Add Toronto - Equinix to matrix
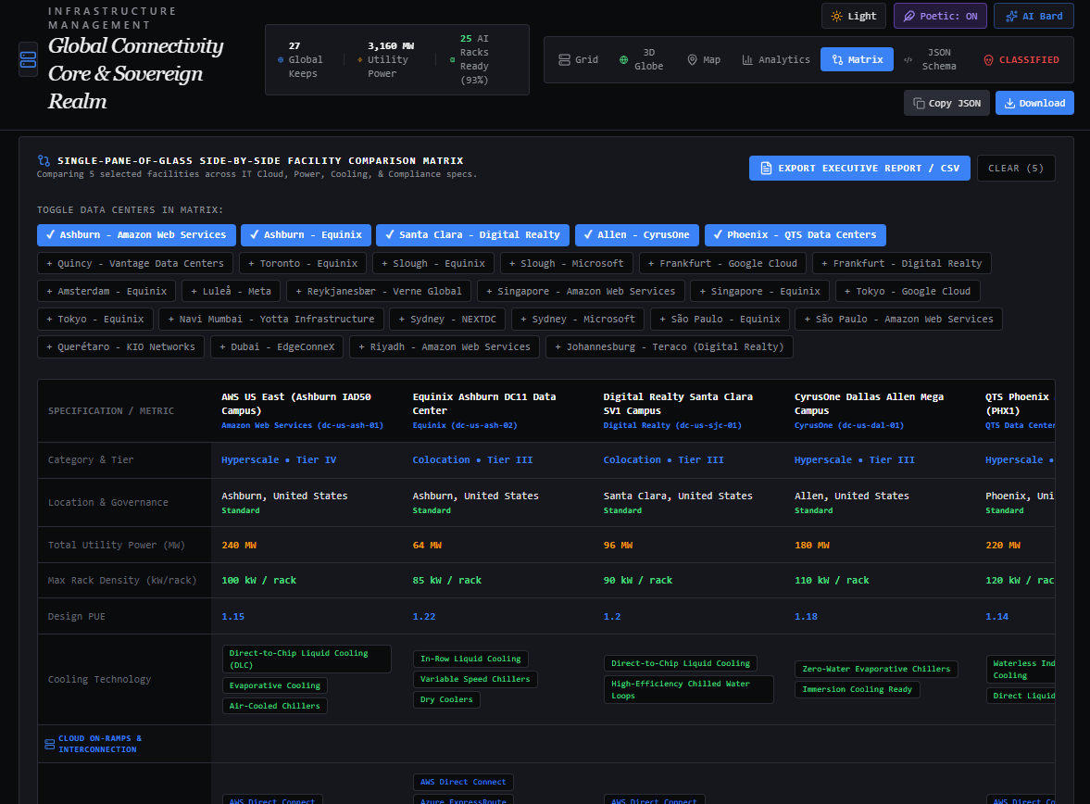 point(303,264)
